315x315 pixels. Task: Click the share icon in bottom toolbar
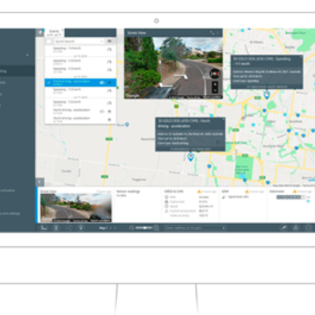pyautogui.click(x=69, y=227)
